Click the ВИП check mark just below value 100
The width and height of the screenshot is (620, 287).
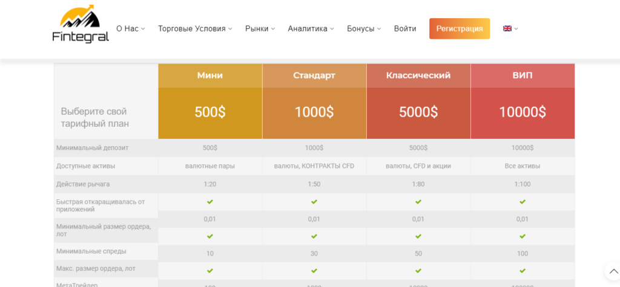pos(523,271)
